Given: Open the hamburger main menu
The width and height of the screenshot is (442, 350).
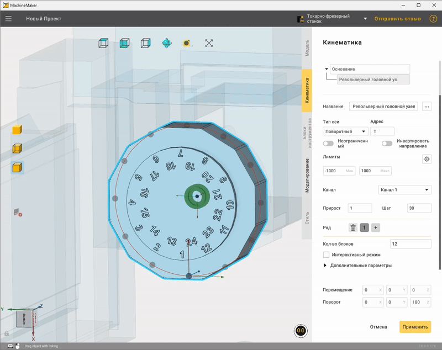Looking at the screenshot, I should pos(8,19).
